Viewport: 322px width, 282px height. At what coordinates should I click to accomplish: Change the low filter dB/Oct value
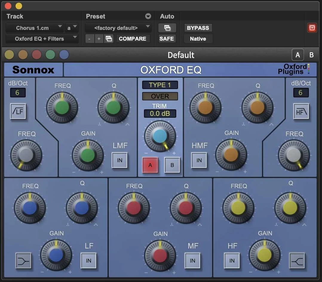click(x=18, y=93)
